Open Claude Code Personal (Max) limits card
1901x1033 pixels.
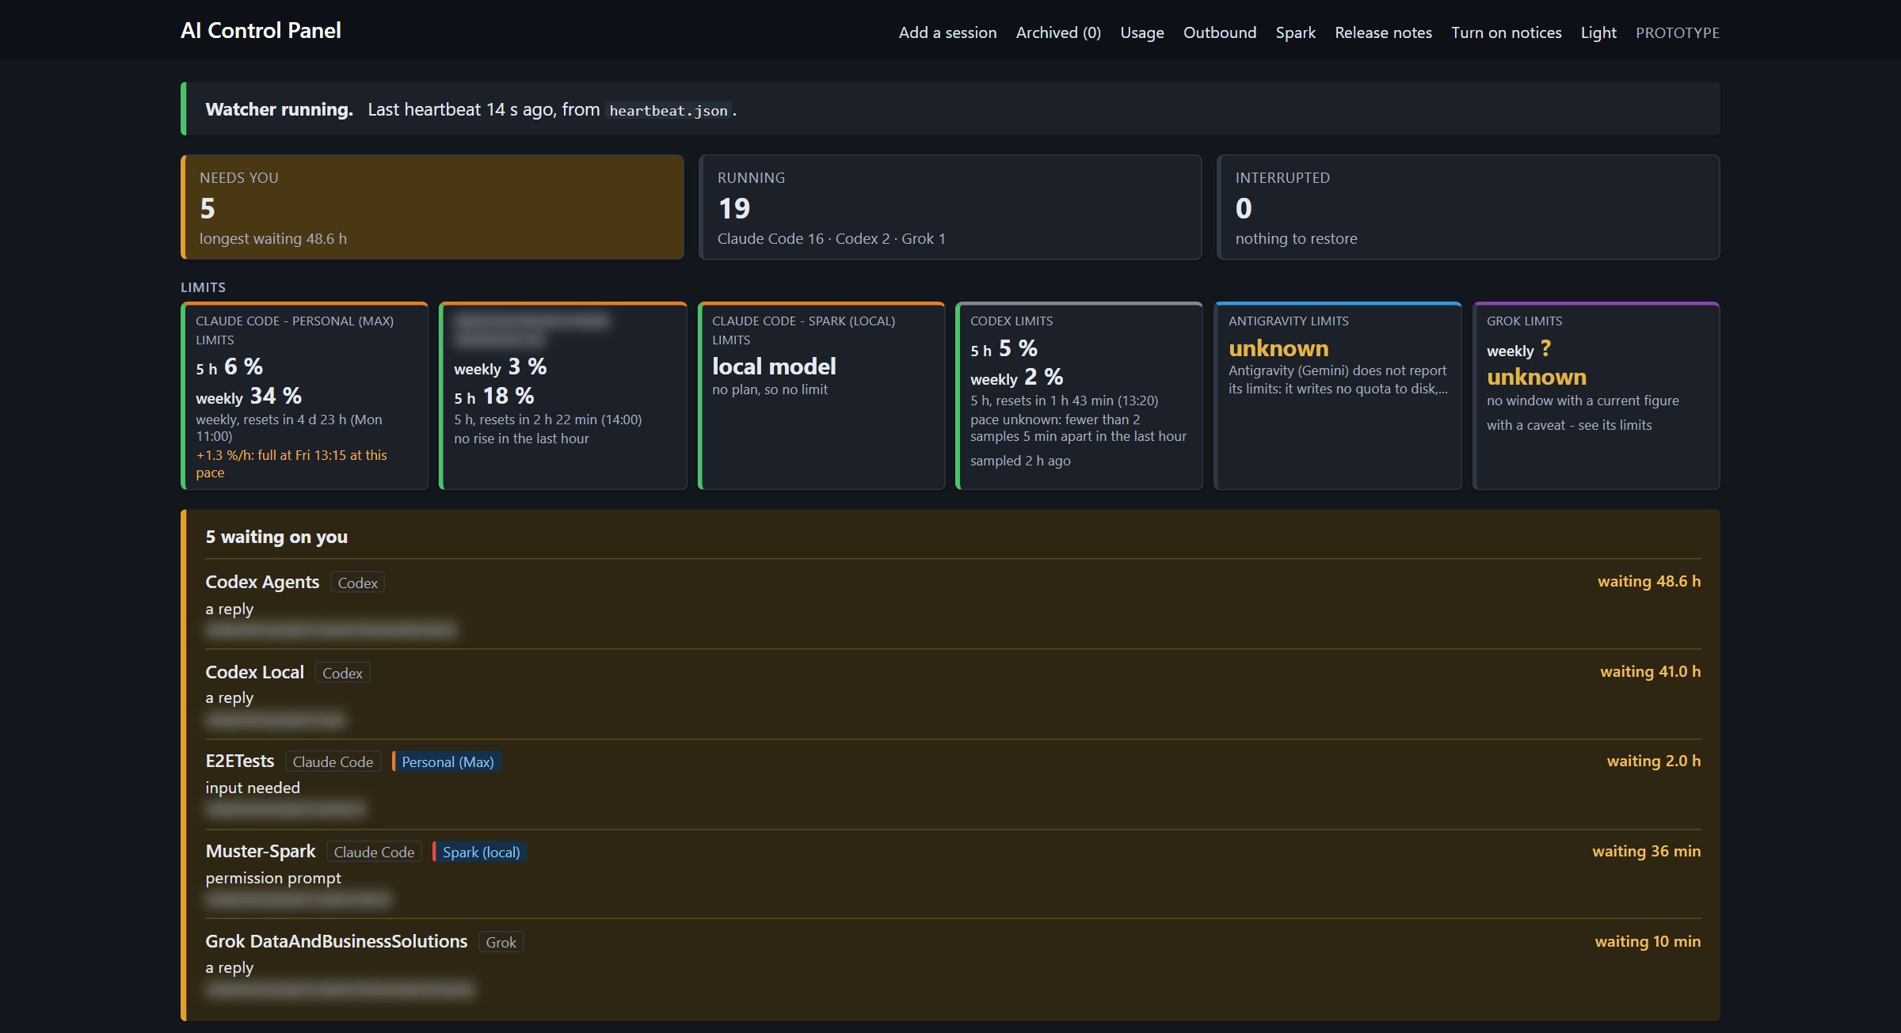[x=305, y=396]
